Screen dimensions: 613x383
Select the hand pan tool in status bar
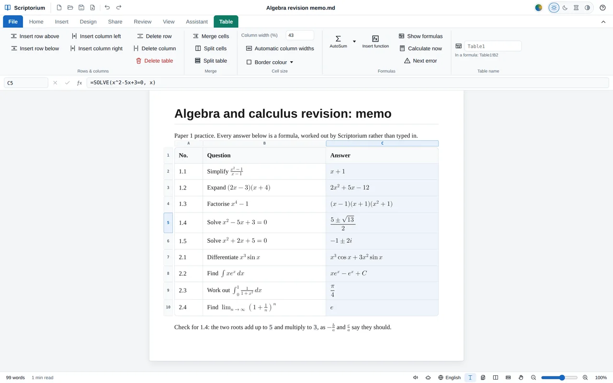click(x=521, y=378)
